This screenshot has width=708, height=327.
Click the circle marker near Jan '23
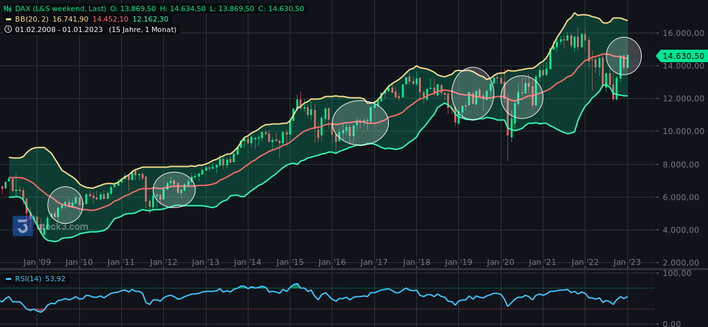click(x=623, y=56)
